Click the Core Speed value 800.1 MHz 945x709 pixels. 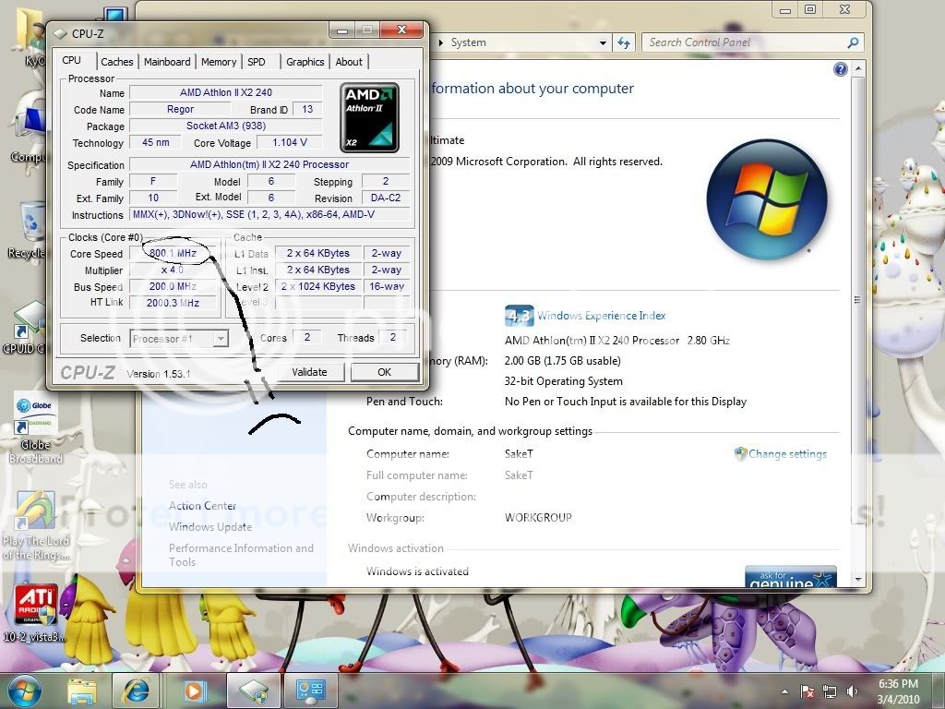pos(173,253)
